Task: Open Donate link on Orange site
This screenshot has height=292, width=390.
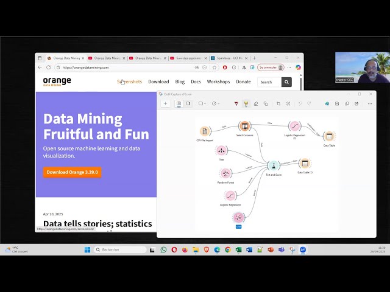Action: click(243, 82)
